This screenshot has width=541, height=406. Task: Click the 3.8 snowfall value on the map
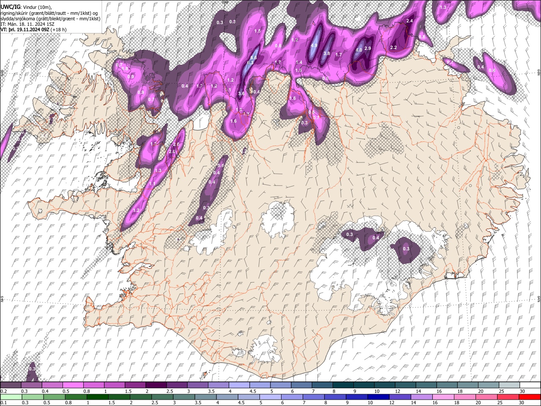point(327,54)
